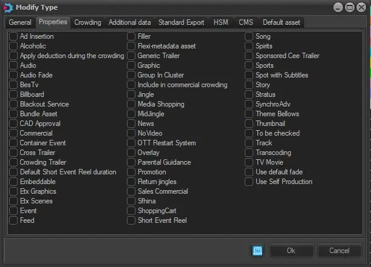The width and height of the screenshot is (371, 267).
Task: Click the Cancel button
Action: [339, 250]
